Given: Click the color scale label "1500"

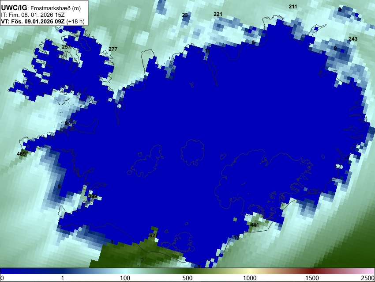Looking at the screenshot, I should (x=312, y=278).
